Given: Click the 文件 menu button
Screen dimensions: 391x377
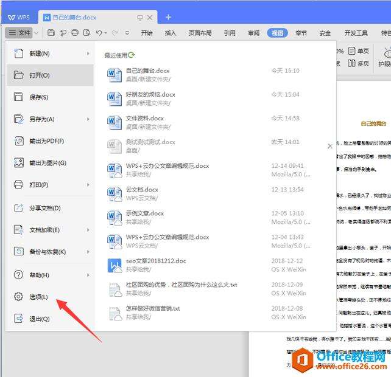Looking at the screenshot, I should click(19, 33).
